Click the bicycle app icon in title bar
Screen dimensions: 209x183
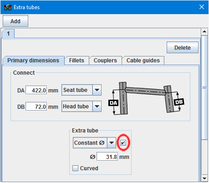tap(8, 7)
